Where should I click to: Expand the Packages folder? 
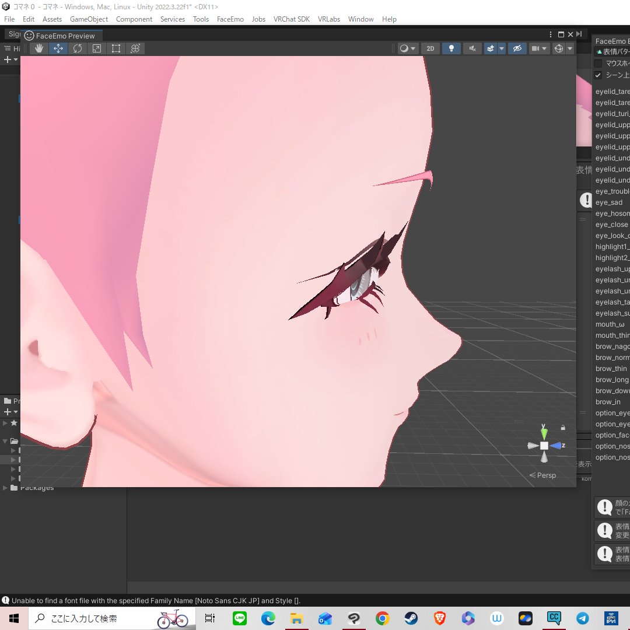[x=5, y=488]
